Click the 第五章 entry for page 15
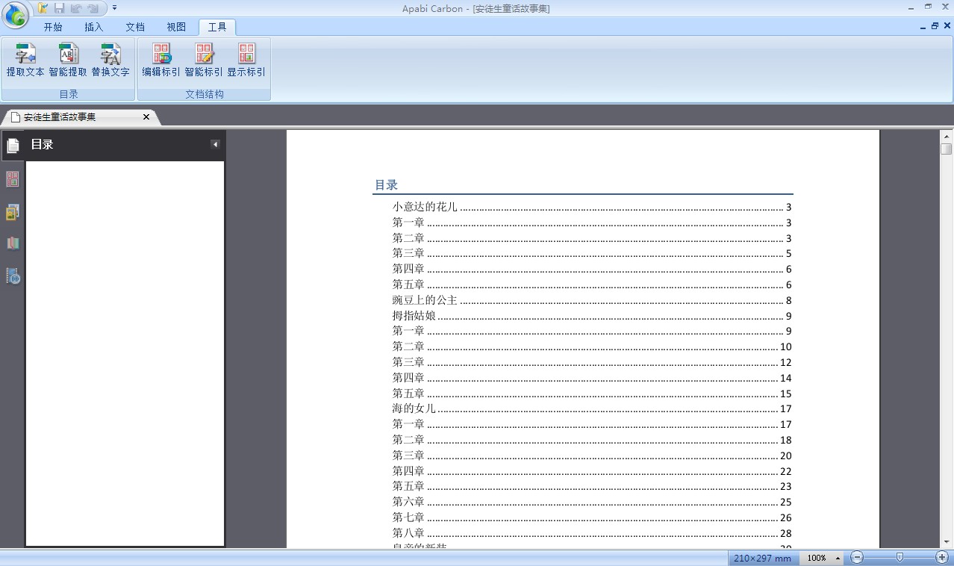954x566 pixels. [592, 394]
